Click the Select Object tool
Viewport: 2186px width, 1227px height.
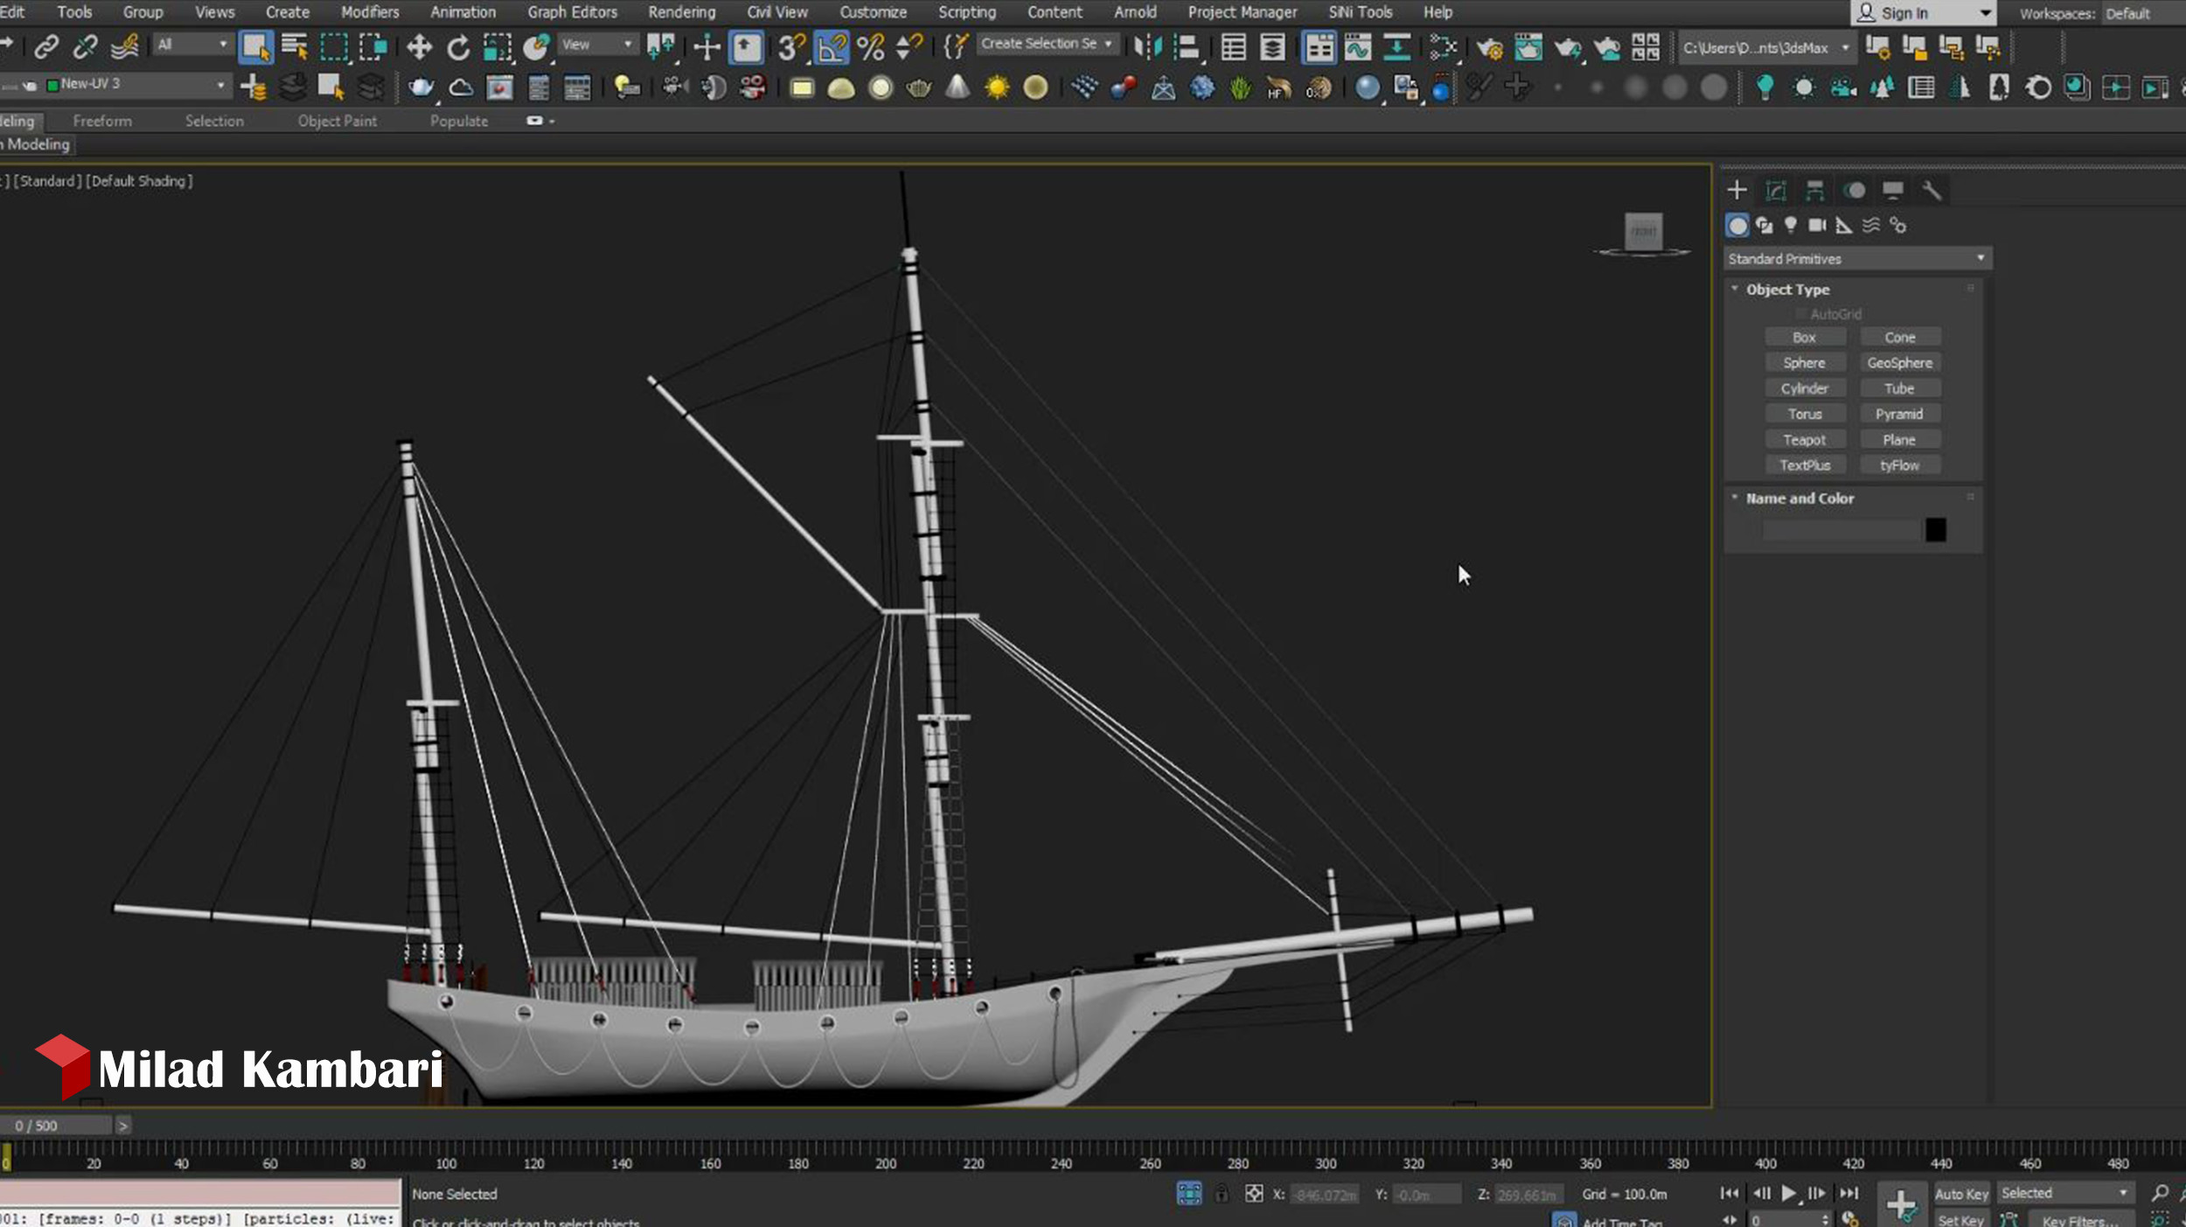pos(256,47)
